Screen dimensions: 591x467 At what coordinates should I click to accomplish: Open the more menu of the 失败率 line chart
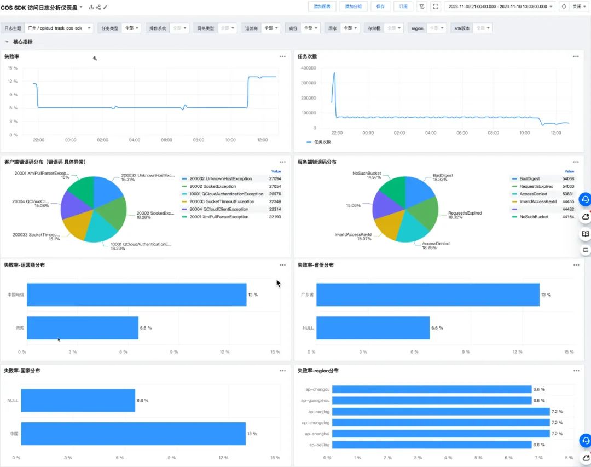(283, 56)
